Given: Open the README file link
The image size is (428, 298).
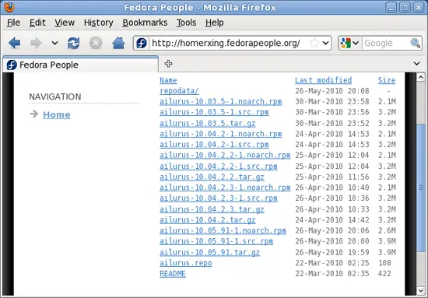Looking at the screenshot, I should point(173,273).
